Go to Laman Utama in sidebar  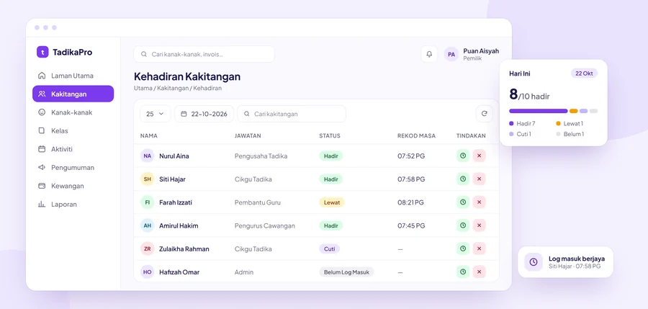click(x=73, y=76)
